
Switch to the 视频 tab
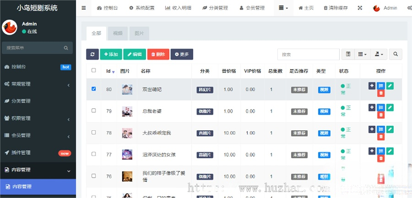tap(118, 33)
